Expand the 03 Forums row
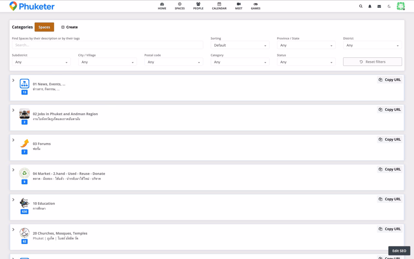Image resolution: width=414 pixels, height=259 pixels. (13, 140)
